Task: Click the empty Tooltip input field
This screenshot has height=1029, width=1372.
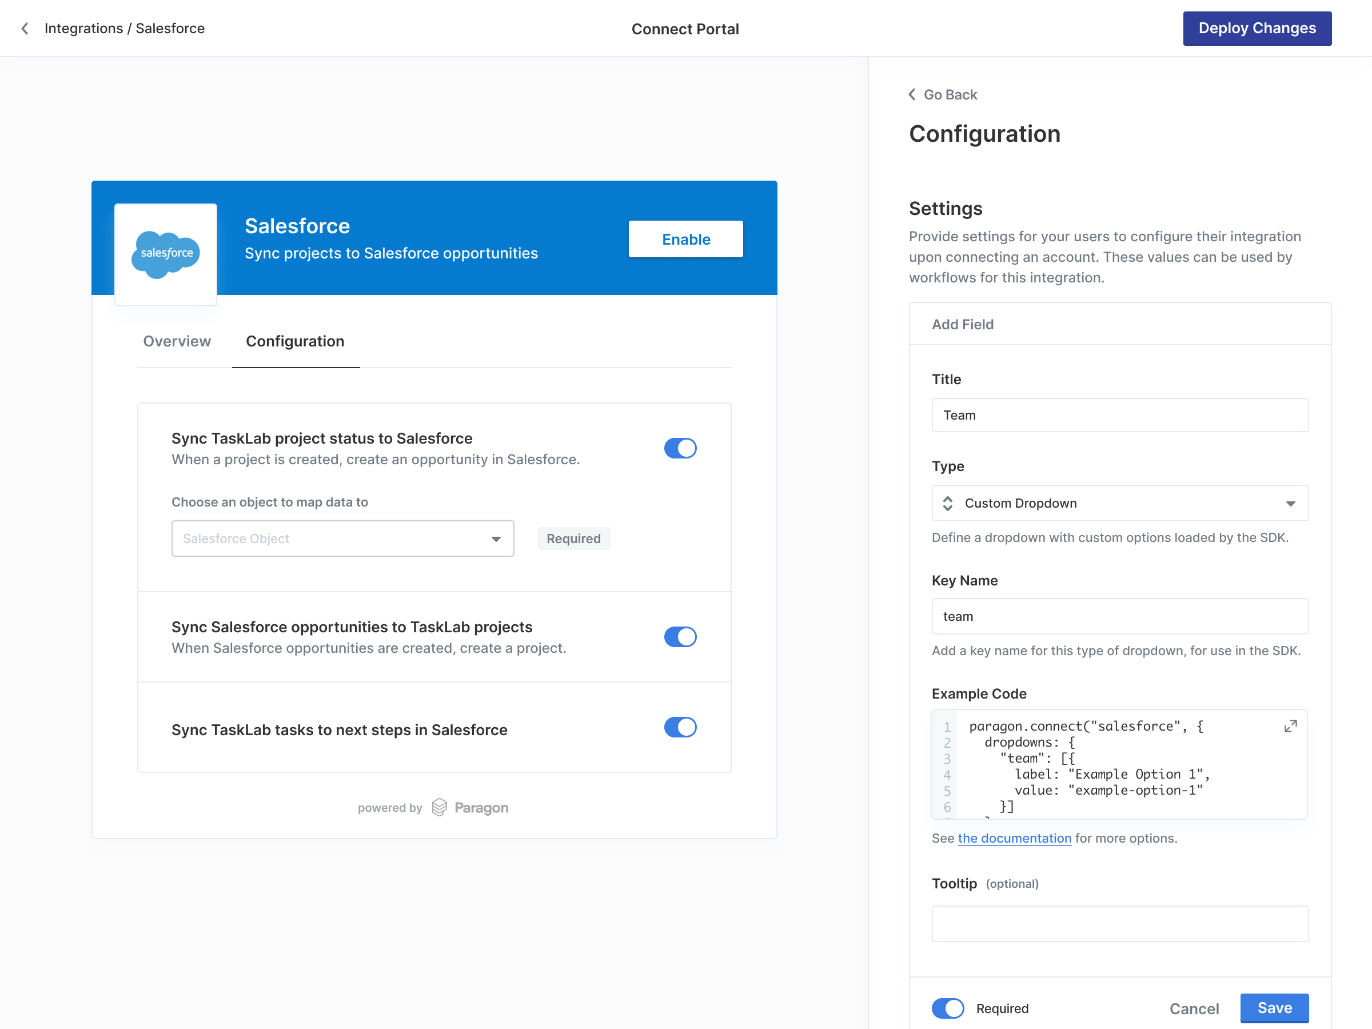Action: point(1119,924)
